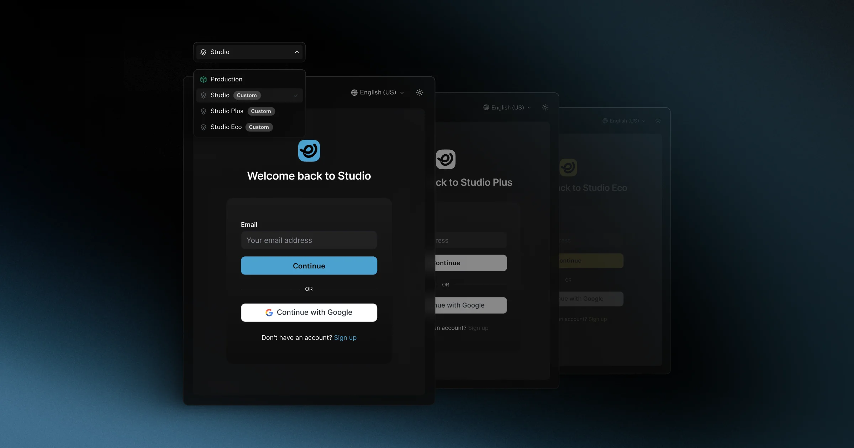The height and width of the screenshot is (448, 854).
Task: Click the yellow Studio Eco logo icon
Action: pos(568,167)
